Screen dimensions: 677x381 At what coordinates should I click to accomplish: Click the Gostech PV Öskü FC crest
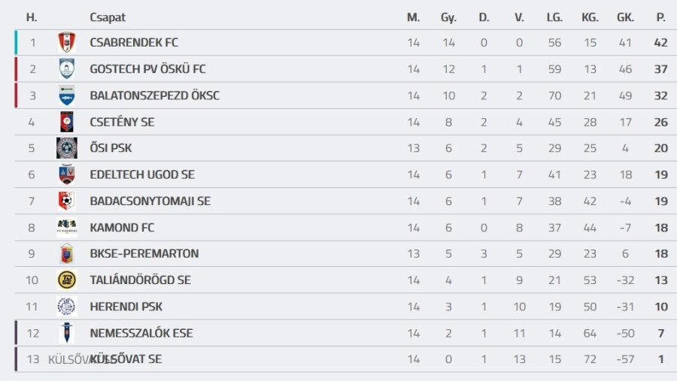67,69
